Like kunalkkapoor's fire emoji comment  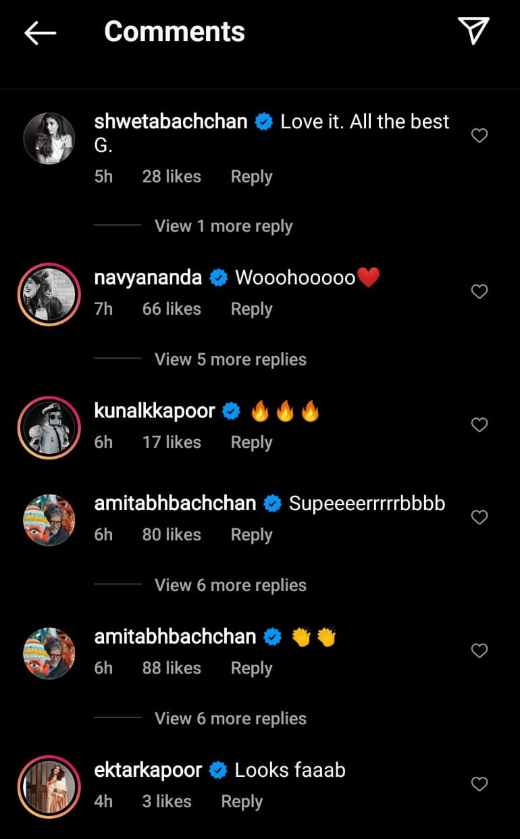tap(479, 425)
